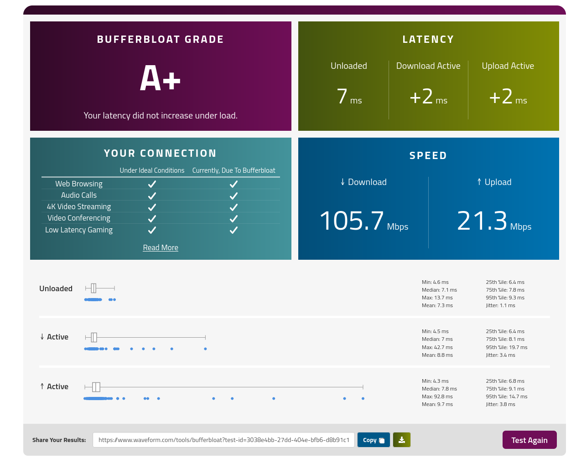Click the 'Currently, Due To Bufferbloat' column header
576x463 pixels.
pos(234,170)
